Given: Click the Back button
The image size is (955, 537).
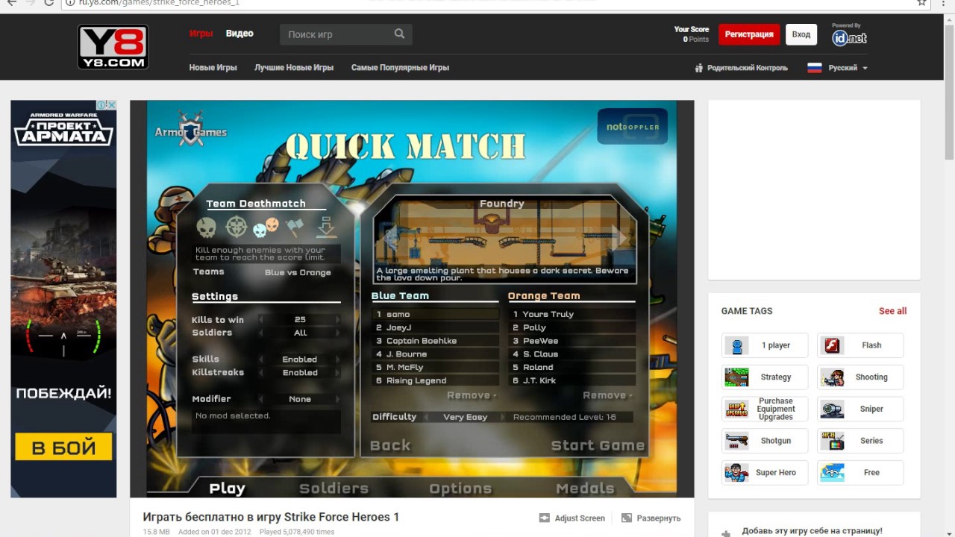Looking at the screenshot, I should click(390, 445).
